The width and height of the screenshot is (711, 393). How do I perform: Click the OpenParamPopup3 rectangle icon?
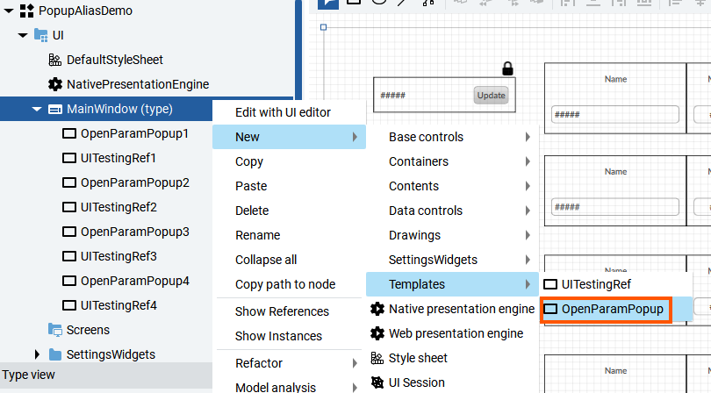(x=69, y=232)
